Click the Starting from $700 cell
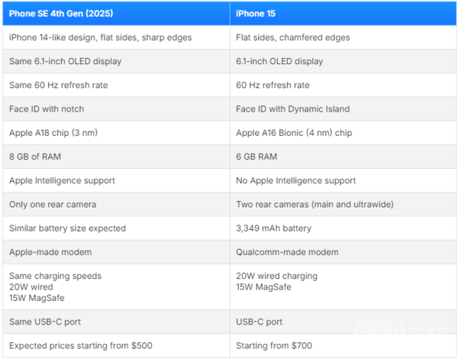 (343, 345)
